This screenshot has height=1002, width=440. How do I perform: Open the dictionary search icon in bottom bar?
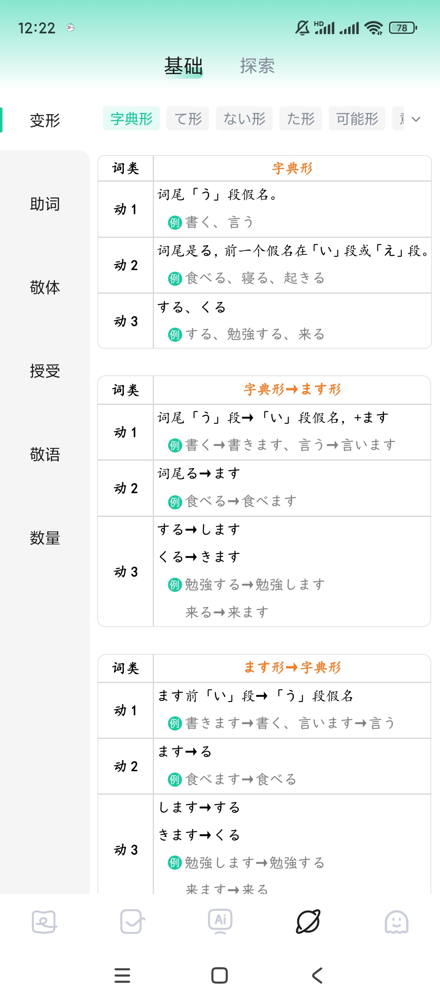coord(44,921)
